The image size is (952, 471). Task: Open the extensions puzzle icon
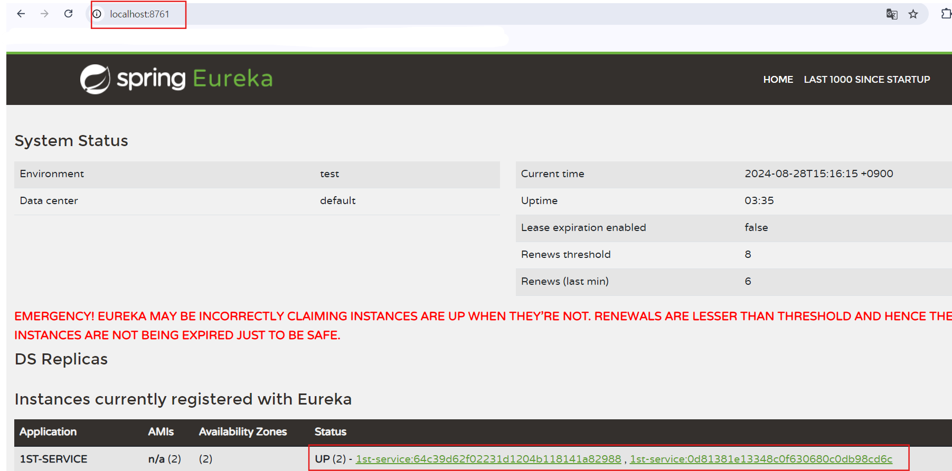(946, 14)
